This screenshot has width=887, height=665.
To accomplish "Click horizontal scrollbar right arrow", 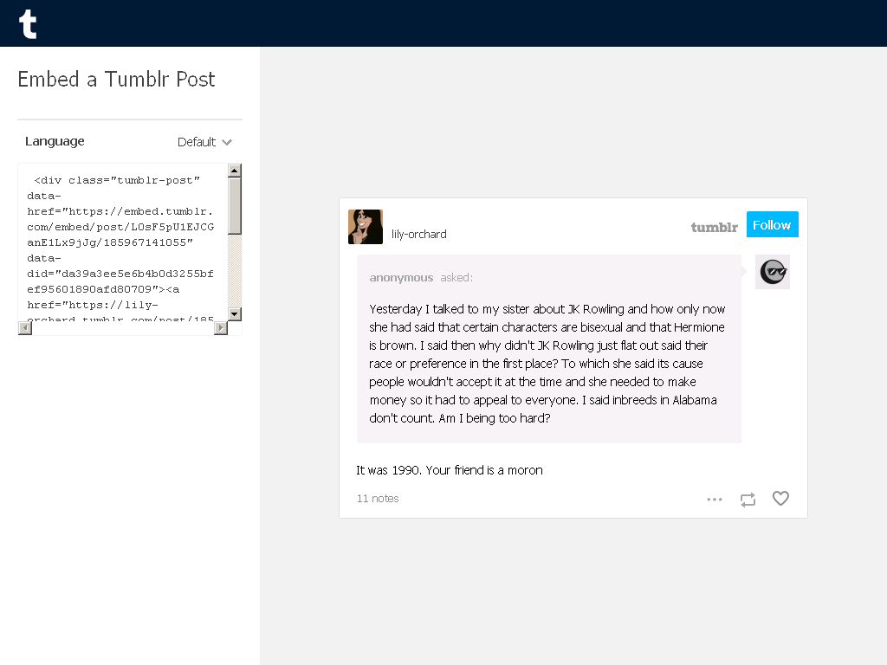I will pyautogui.click(x=221, y=328).
